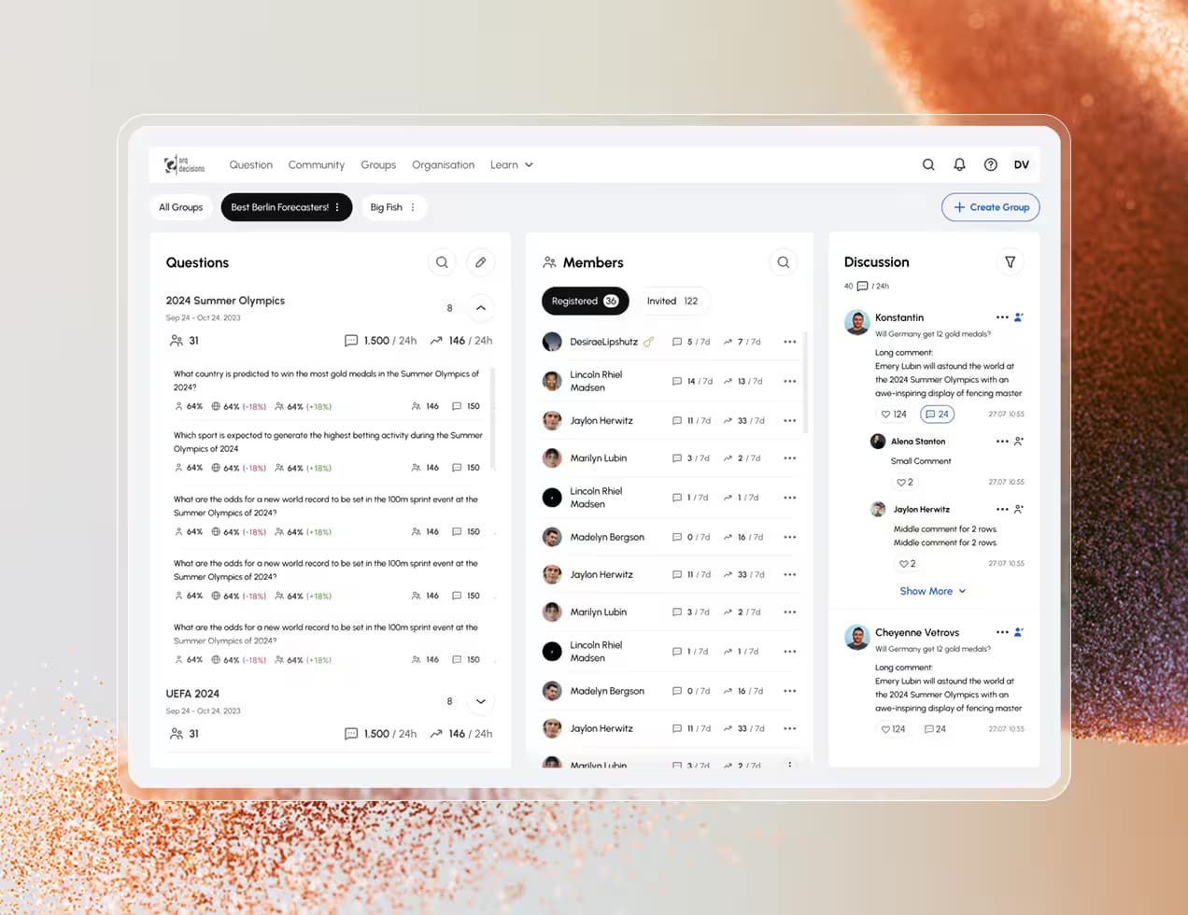Click the edit pencil icon in Questions
This screenshot has height=915, width=1188.
(480, 262)
